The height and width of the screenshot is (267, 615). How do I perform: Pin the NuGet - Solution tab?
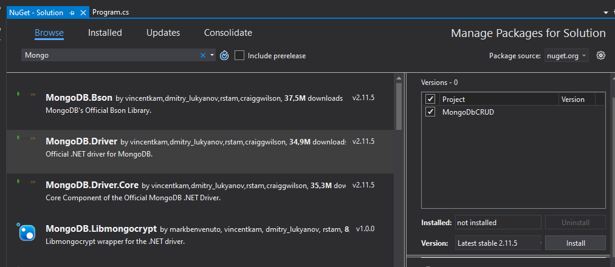[72, 13]
